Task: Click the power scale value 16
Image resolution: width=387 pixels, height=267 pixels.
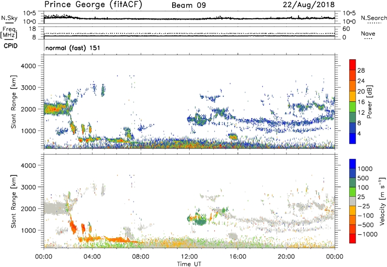Action: 361,102
